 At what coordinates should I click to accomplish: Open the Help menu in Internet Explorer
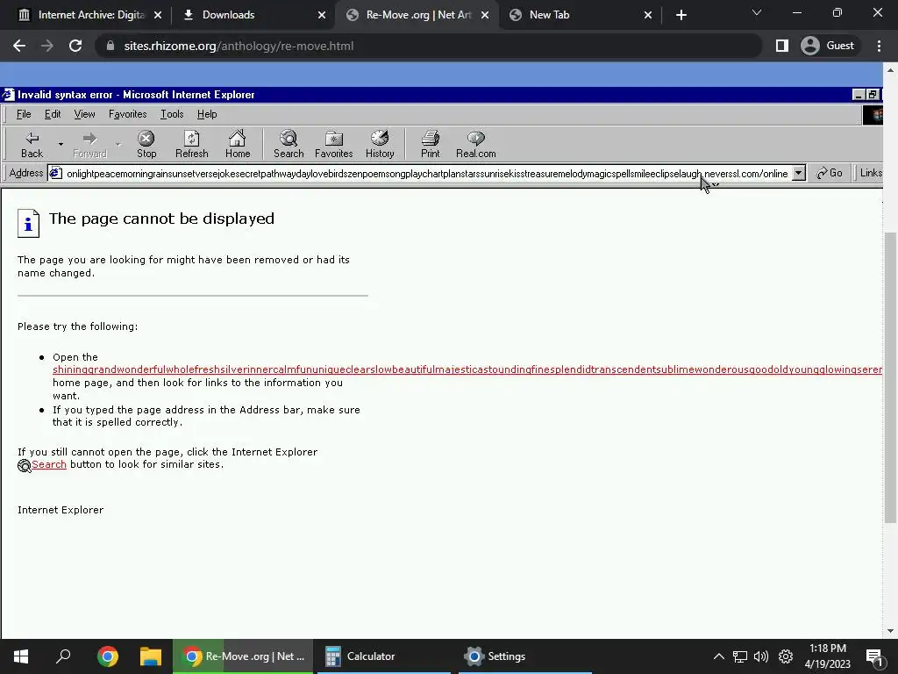(207, 114)
